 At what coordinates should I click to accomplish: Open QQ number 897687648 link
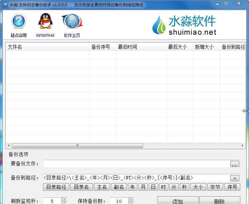[x=45, y=35]
